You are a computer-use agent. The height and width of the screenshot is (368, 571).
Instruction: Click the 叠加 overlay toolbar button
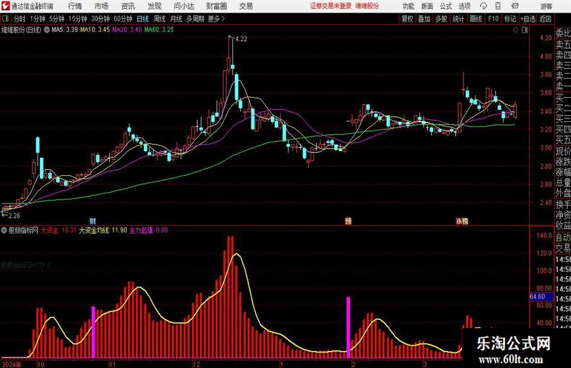(x=424, y=19)
